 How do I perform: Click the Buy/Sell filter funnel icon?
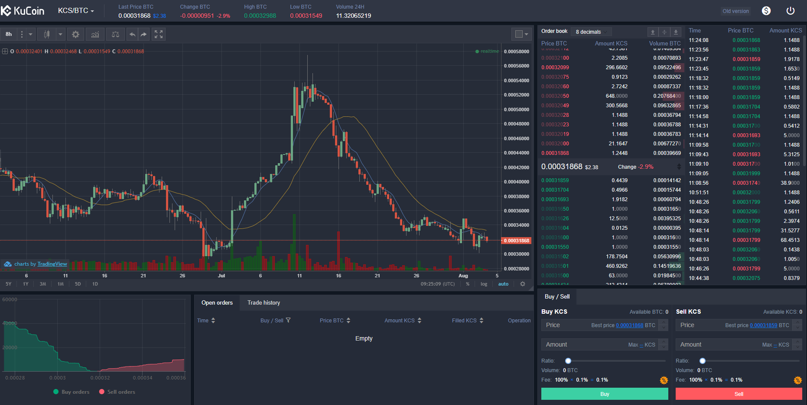click(288, 320)
